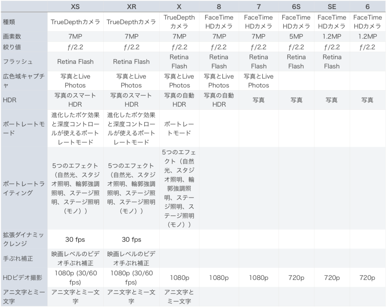
Task: Select Retina Flash cell for SE
Action: coord(332,61)
